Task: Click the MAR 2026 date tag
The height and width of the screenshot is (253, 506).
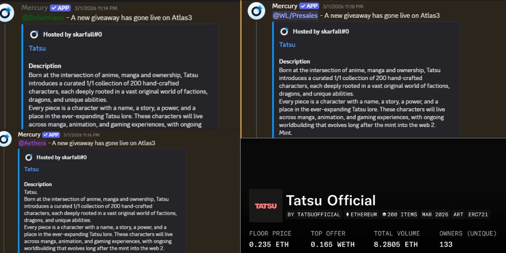Action: click(x=435, y=214)
